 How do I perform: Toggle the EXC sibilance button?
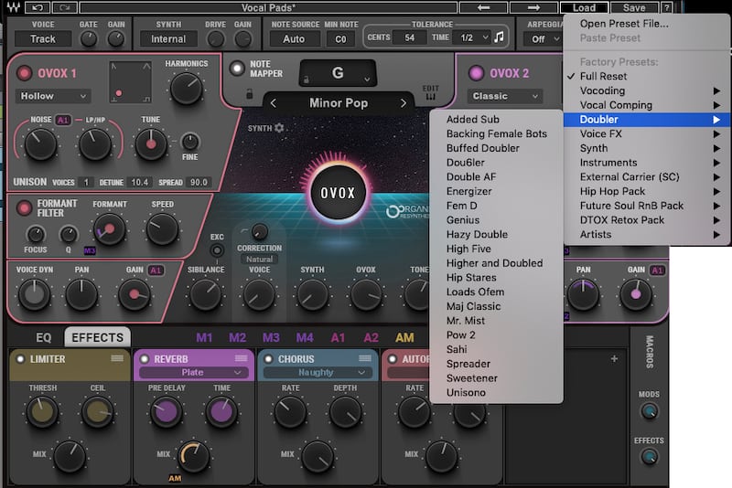click(217, 250)
